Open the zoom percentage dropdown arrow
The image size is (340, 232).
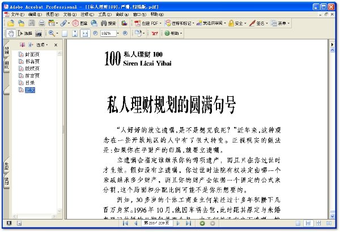118,33
